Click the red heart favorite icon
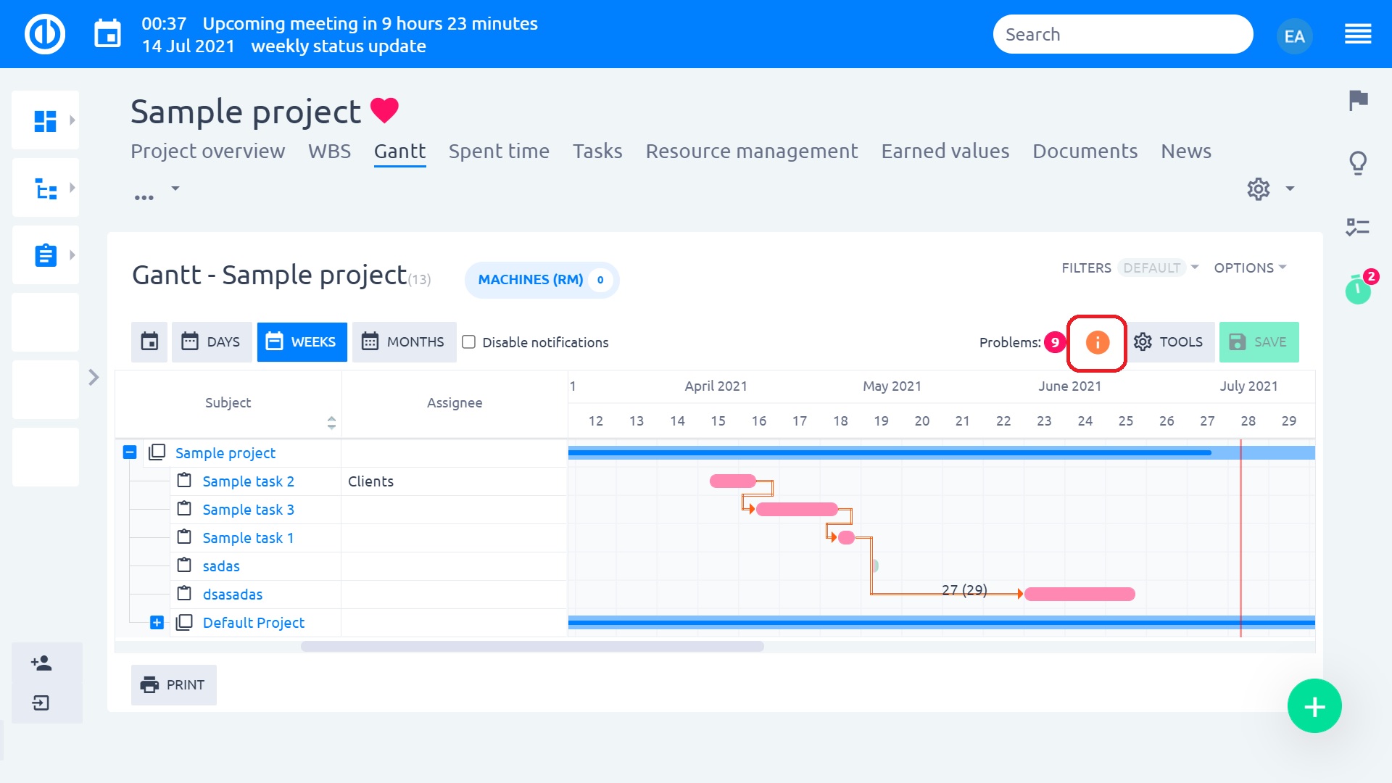The image size is (1392, 783). [x=384, y=111]
